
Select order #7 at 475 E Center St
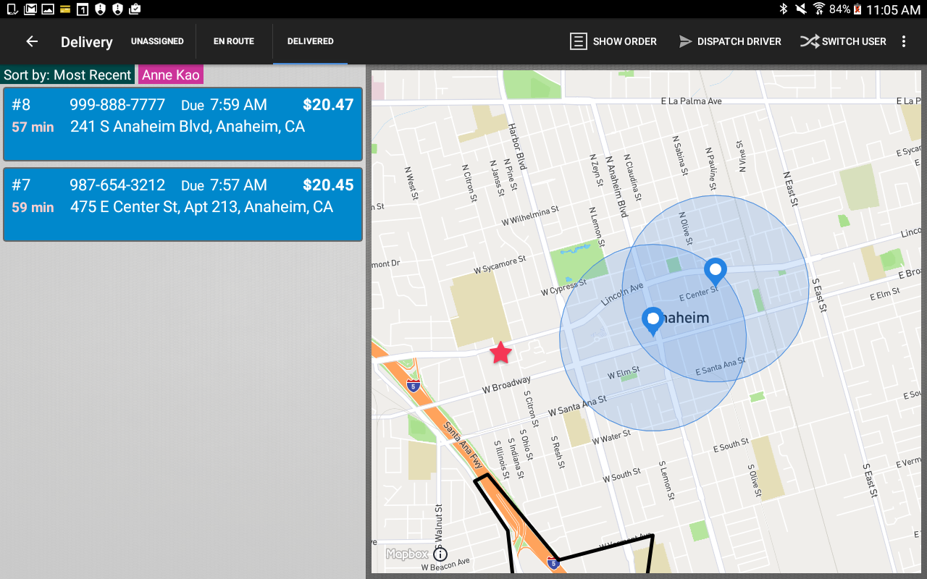point(183,204)
